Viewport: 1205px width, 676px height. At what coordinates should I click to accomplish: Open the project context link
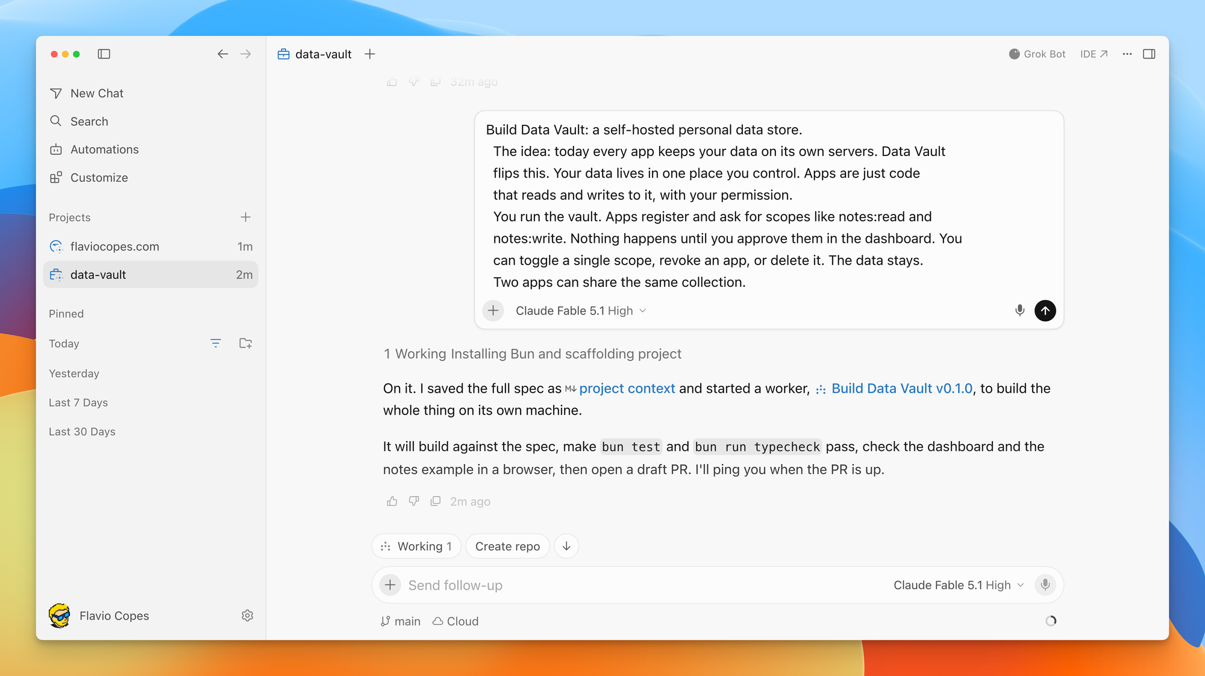click(x=627, y=389)
